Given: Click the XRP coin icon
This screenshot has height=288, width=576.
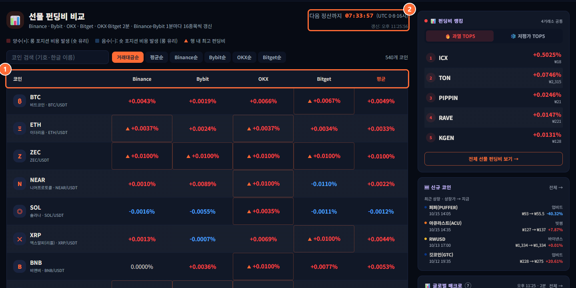Looking at the screenshot, I should coord(20,239).
